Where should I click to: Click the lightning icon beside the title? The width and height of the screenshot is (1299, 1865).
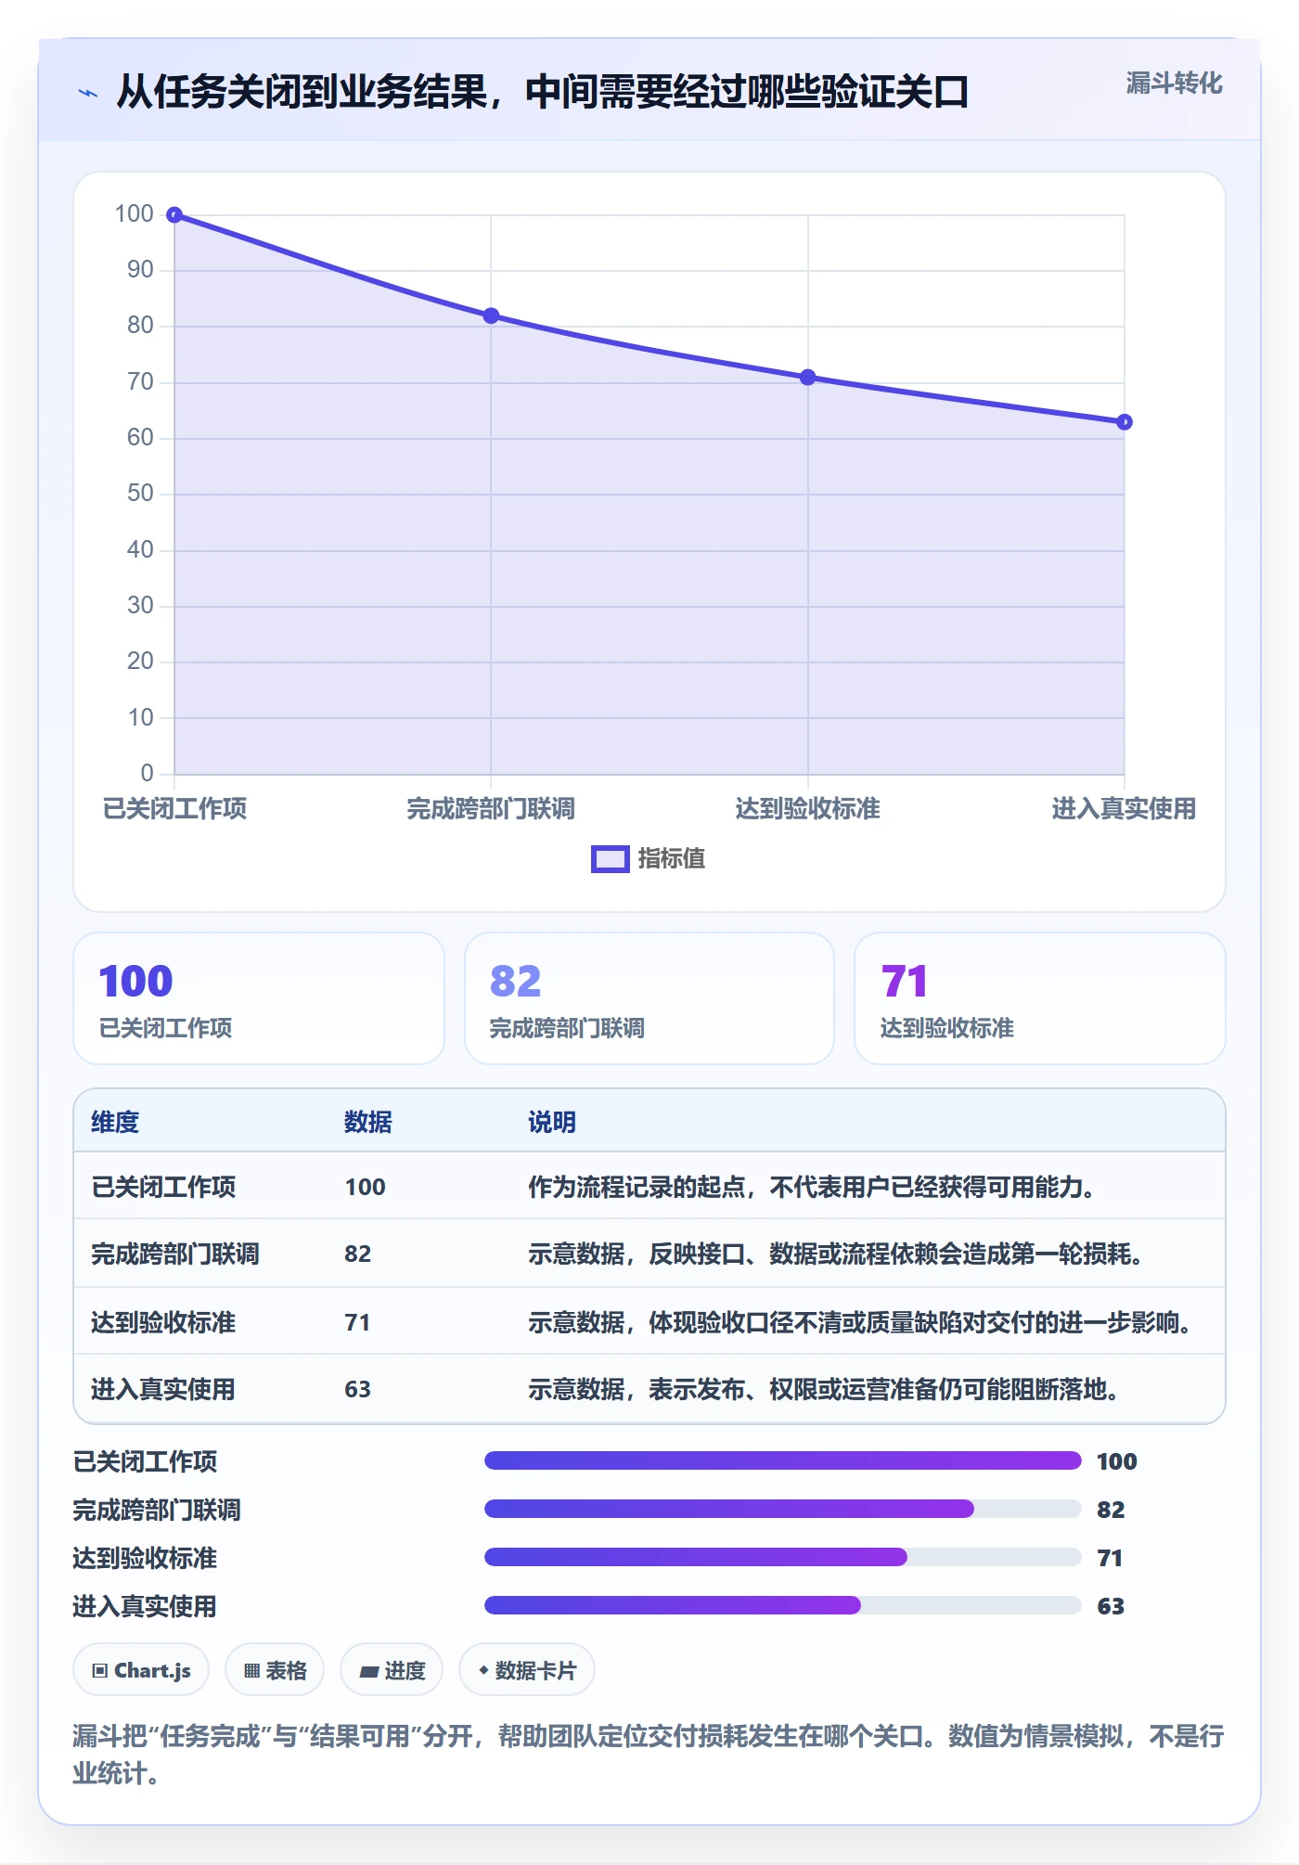(x=88, y=93)
